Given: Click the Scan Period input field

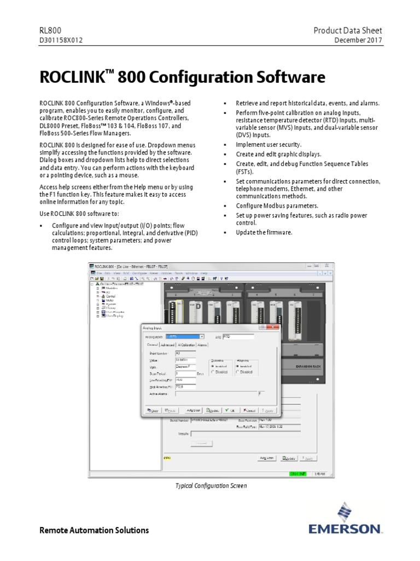Looking at the screenshot, I should 186,374.
